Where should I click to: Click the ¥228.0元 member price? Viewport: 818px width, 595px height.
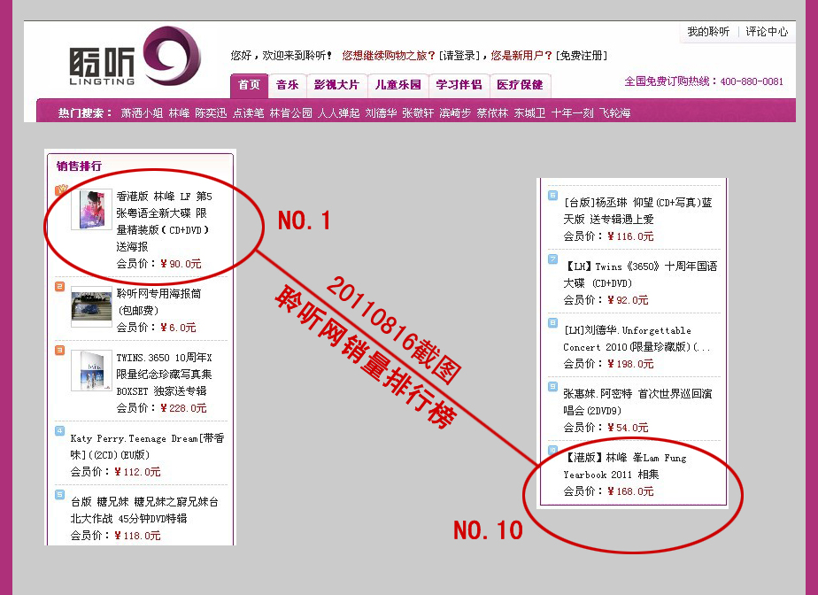pos(183,407)
